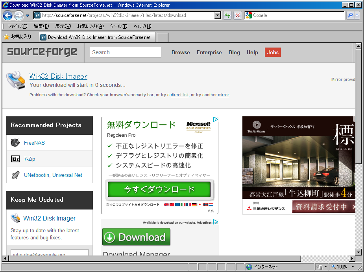Screen dimensions: 364x272
Task: Click the red Jobs button
Action: coord(273,52)
